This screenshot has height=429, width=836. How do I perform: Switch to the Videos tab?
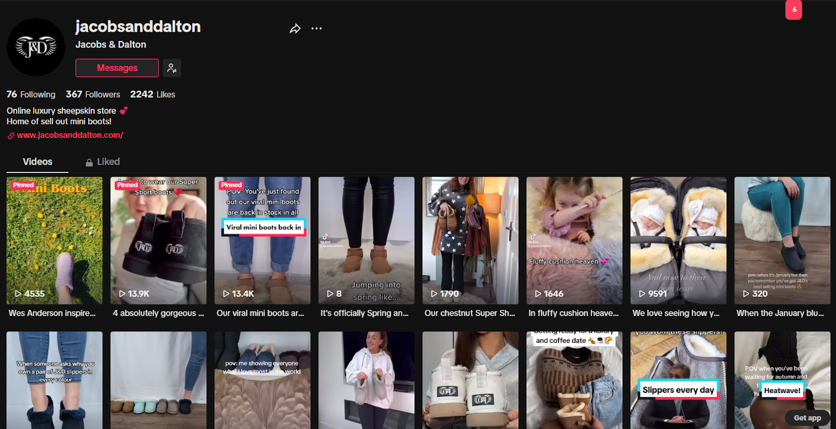(38, 162)
